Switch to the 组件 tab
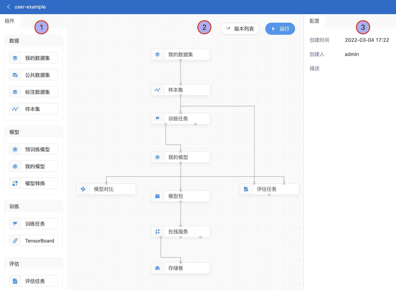 10,21
